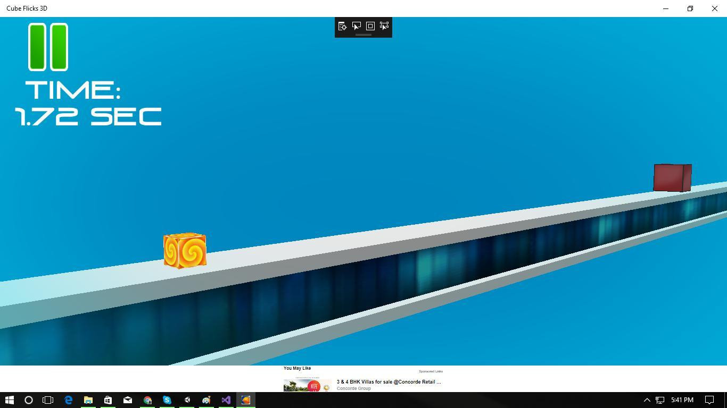
Task: Open Task View on the taskbar
Action: coord(48,400)
